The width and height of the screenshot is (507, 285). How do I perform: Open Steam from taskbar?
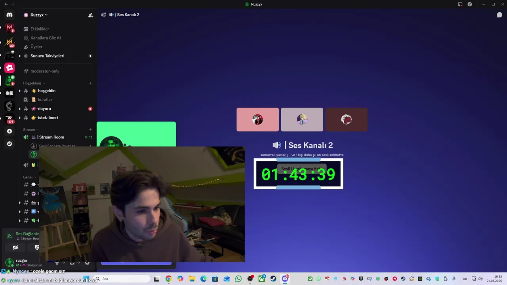point(273,279)
